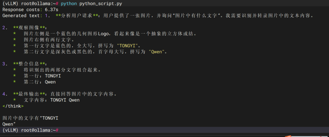Image resolution: width=329 pixels, height=137 pixels.
Task: Click the phrase '**分析用户请求**' in first line
Action: coord(77,16)
